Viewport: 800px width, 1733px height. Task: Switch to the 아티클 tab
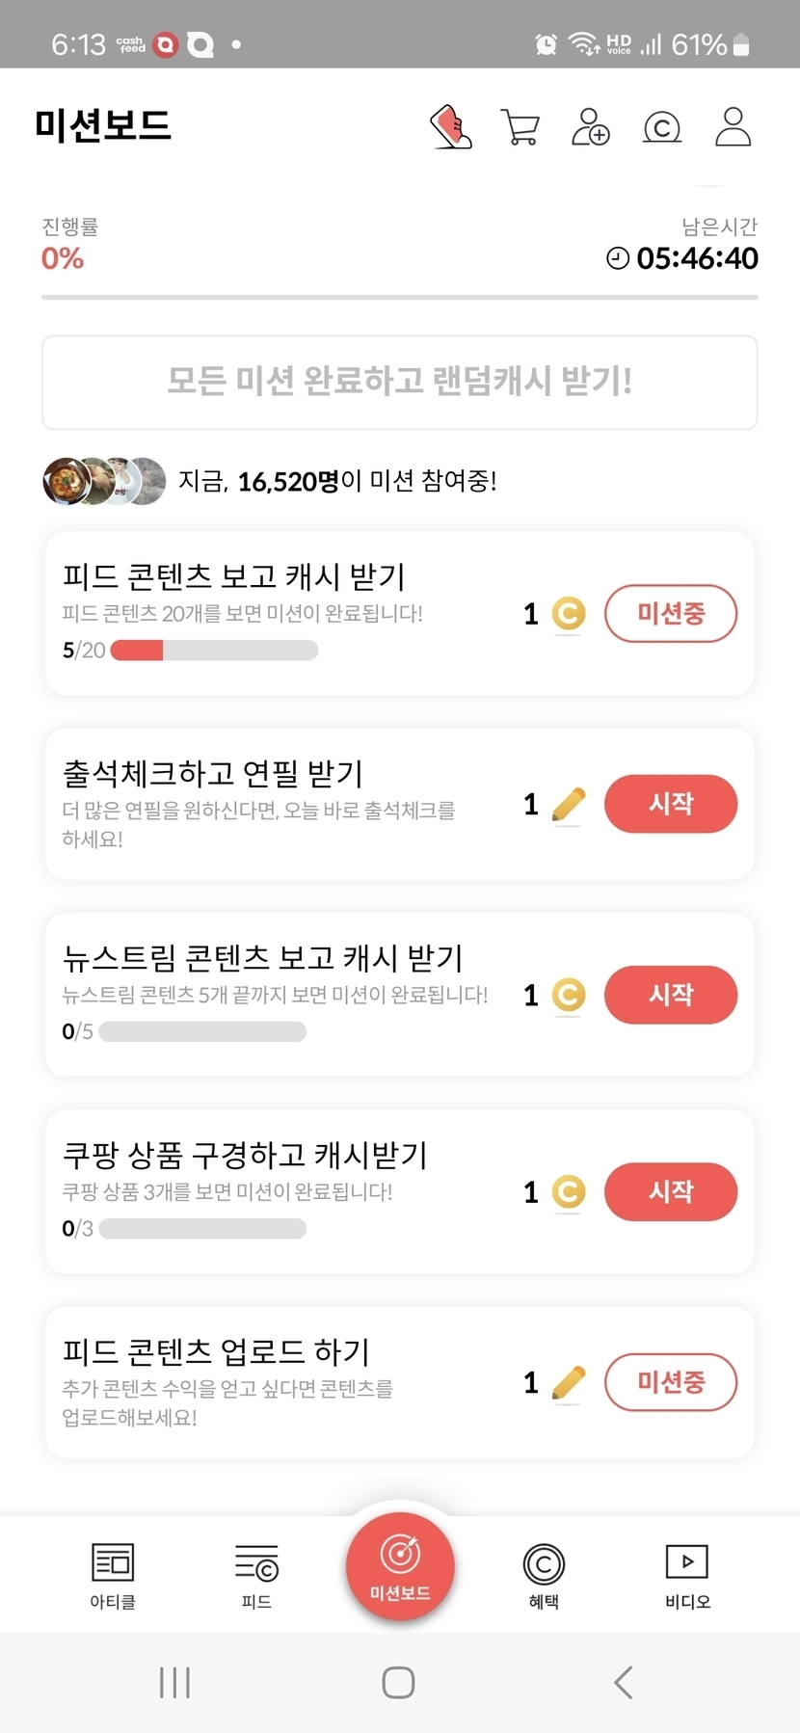coord(113,1575)
